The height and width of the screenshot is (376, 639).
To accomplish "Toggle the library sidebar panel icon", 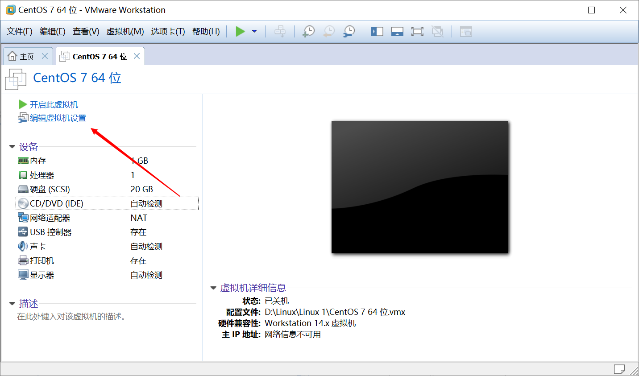I will pyautogui.click(x=377, y=31).
